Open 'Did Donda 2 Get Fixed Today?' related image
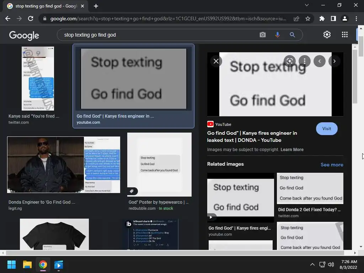This screenshot has height=273, width=364. (310, 188)
